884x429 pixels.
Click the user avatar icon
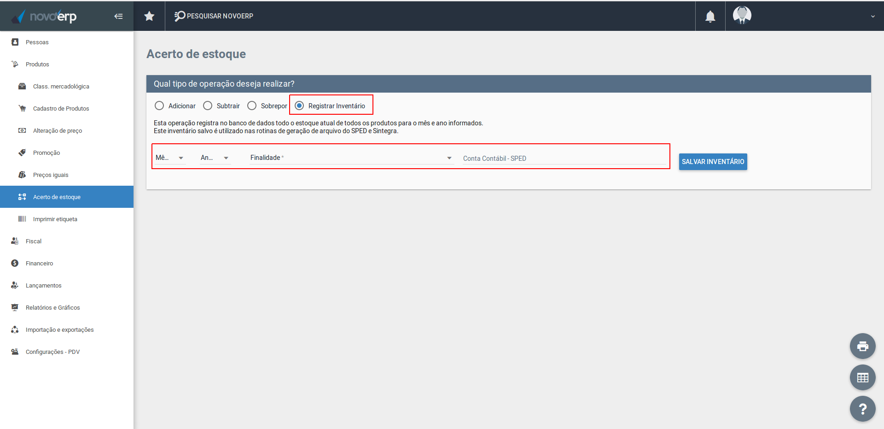[742, 16]
